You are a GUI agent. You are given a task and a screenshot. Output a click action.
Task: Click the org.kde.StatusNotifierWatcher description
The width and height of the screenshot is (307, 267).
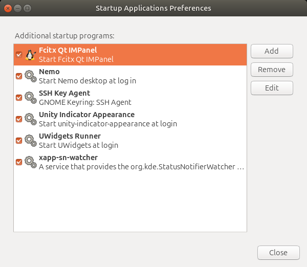(142, 167)
